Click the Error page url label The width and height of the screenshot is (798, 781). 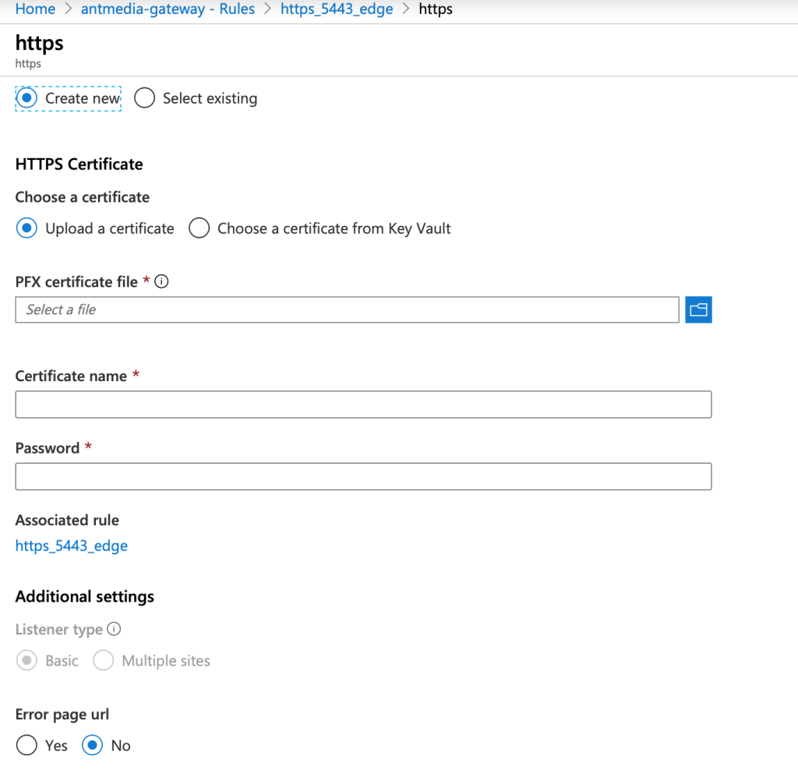[62, 714]
